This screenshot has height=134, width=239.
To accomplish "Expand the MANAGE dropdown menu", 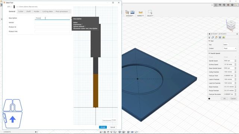I will click(x=130, y=16).
